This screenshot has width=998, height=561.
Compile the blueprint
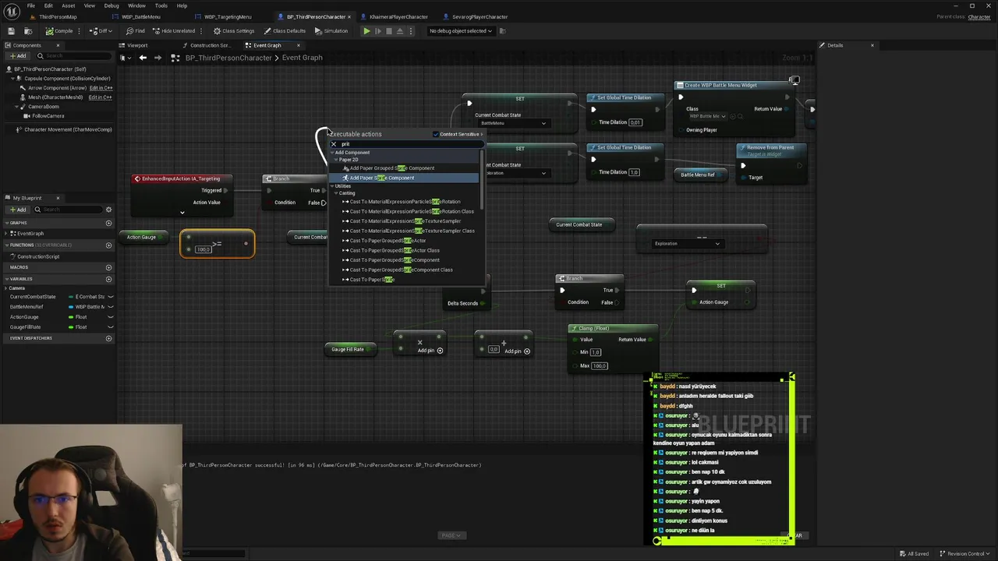pos(59,31)
